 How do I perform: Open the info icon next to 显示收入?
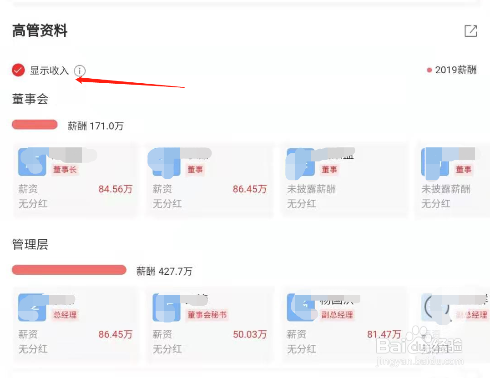79,71
